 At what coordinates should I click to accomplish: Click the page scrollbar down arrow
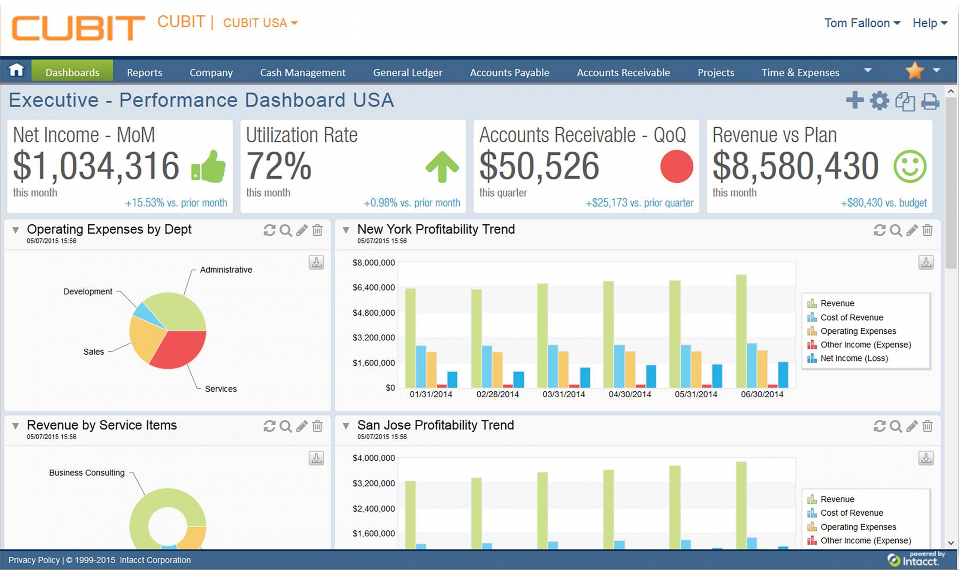click(951, 543)
